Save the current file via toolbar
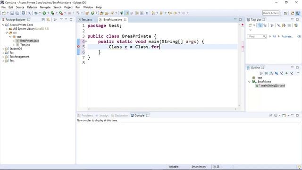This screenshot has height=170, width=302. tap(12, 13)
